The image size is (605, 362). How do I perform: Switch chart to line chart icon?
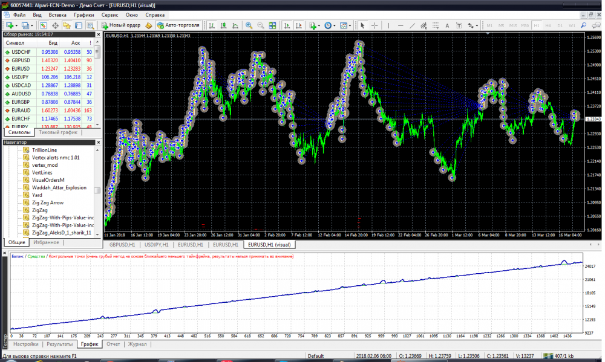tap(235, 25)
